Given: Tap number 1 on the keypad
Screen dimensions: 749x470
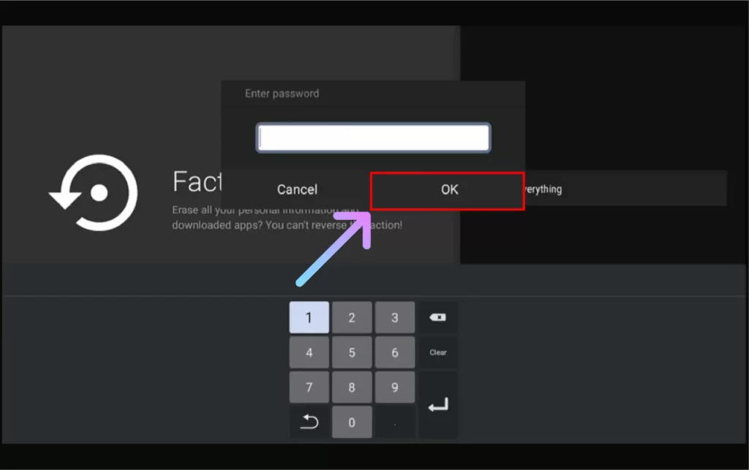Looking at the screenshot, I should pos(309,317).
